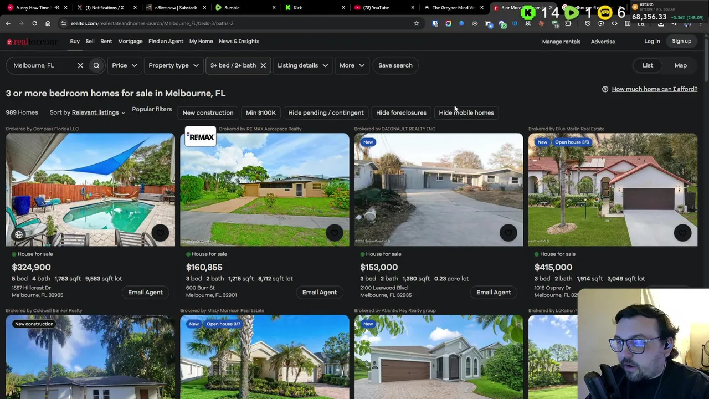The image size is (709, 399).
Task: Save the 600 Burr St listing with its heart
Action: tap(334, 233)
